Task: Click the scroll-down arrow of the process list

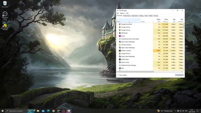Action: point(184,70)
